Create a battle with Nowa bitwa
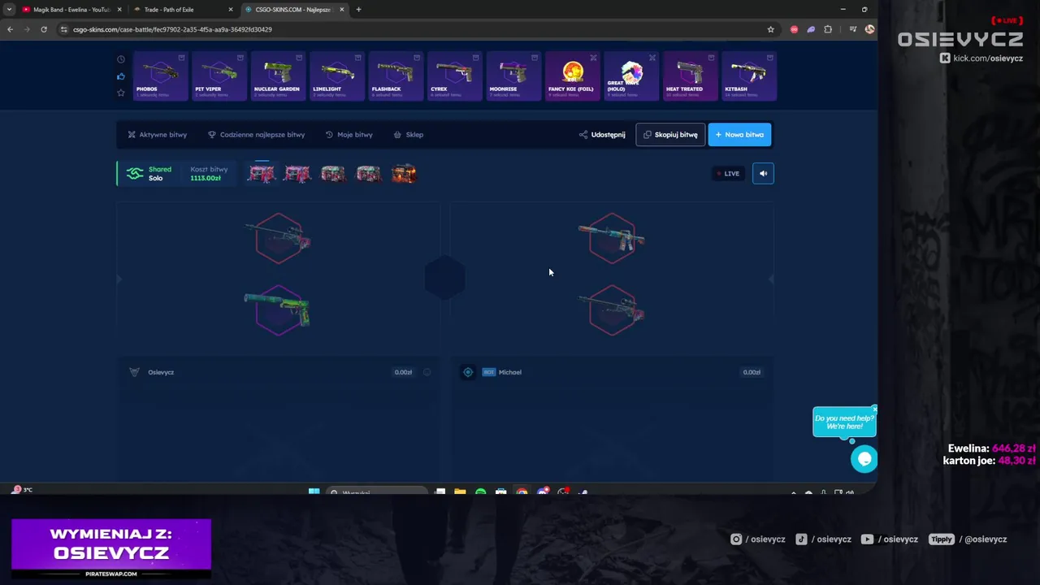Image resolution: width=1040 pixels, height=585 pixels. pyautogui.click(x=739, y=135)
